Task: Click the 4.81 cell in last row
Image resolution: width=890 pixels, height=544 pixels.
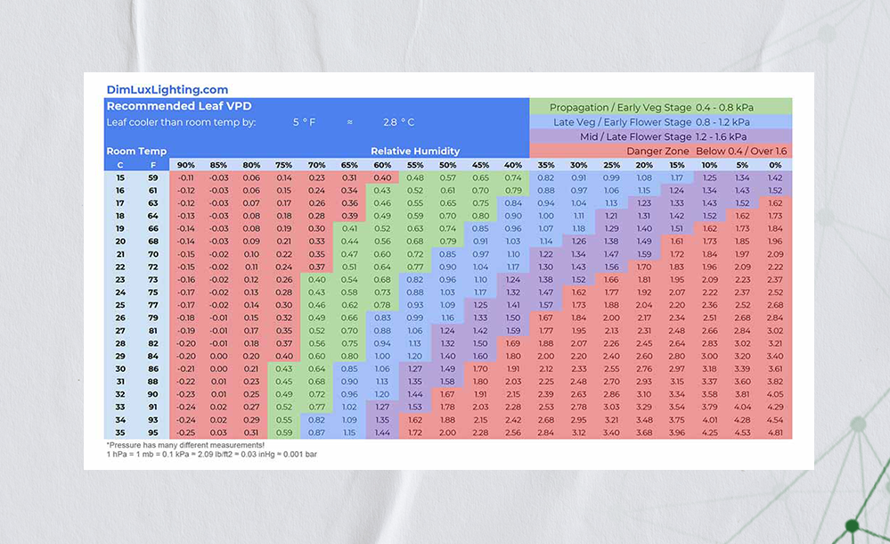Action: 775,433
